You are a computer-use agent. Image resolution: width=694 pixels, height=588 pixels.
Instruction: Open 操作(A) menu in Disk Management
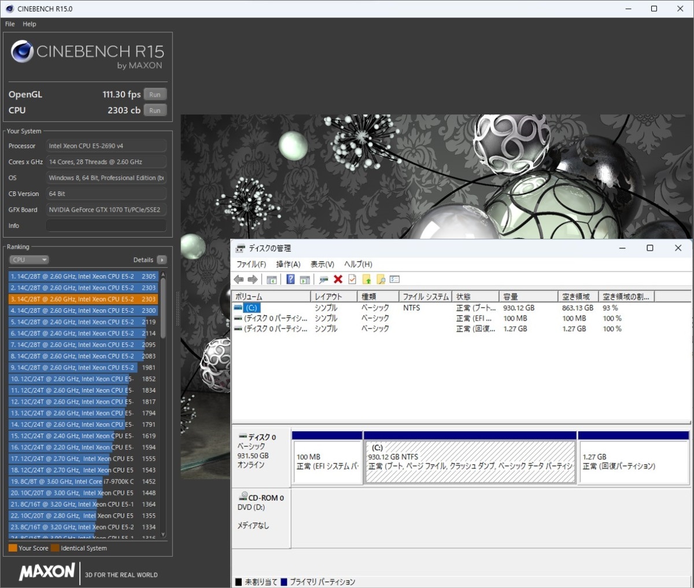click(x=288, y=264)
